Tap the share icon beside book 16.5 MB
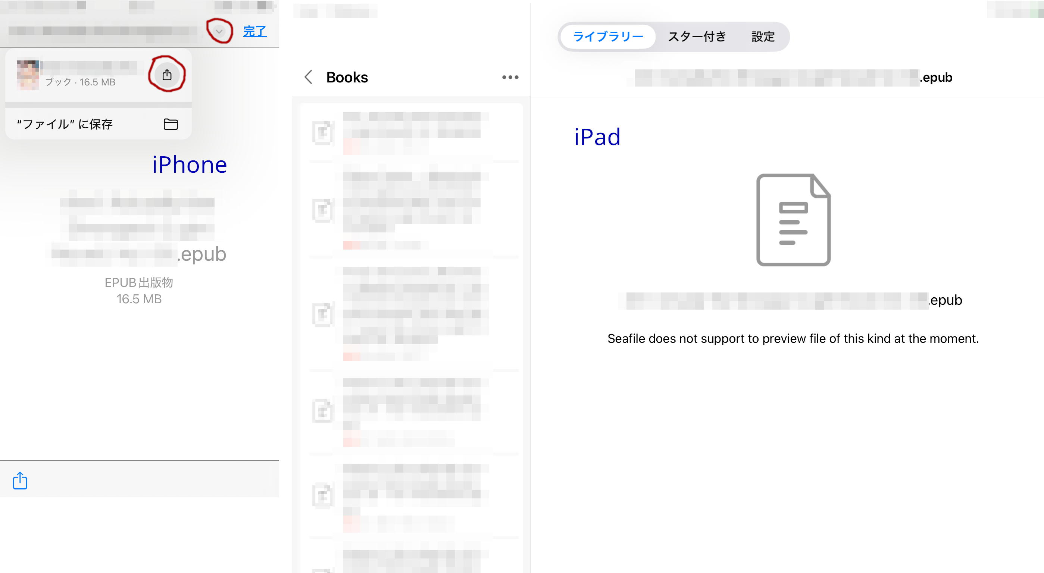The image size is (1044, 573). (x=167, y=75)
